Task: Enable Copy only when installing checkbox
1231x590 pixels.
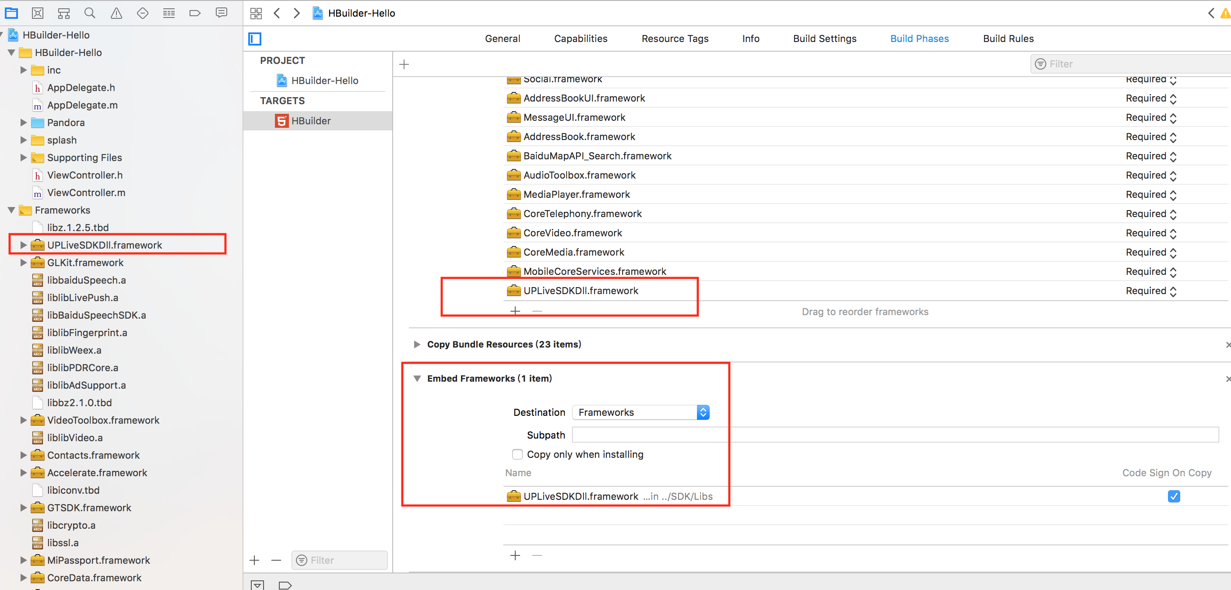Action: click(517, 454)
